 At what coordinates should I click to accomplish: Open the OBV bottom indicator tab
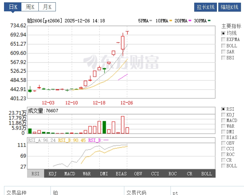[138, 174]
